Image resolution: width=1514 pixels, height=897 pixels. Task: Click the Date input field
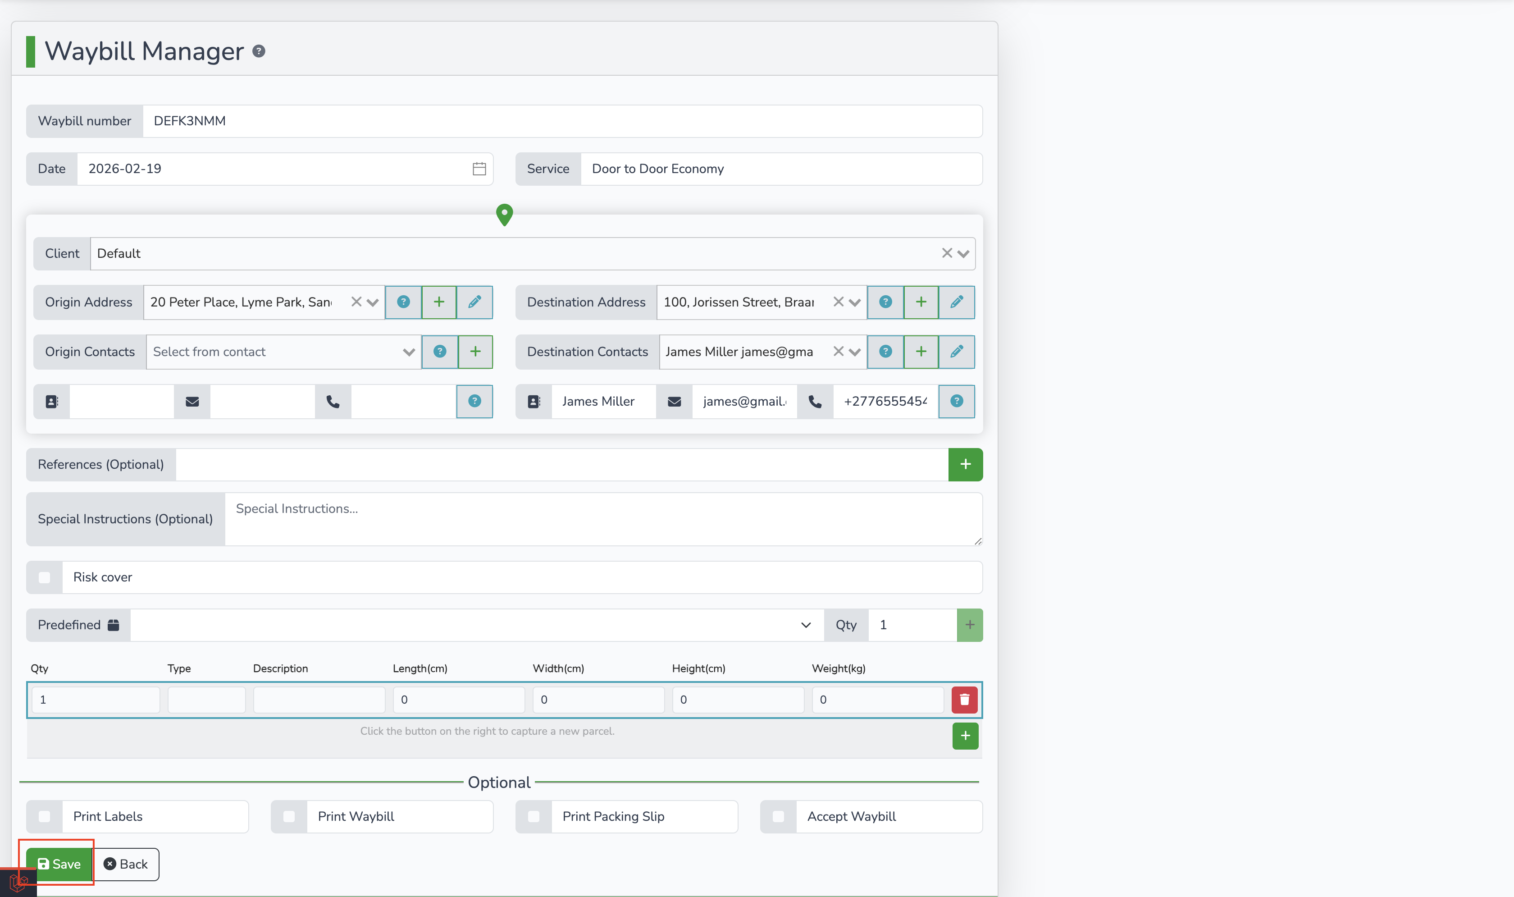point(285,169)
